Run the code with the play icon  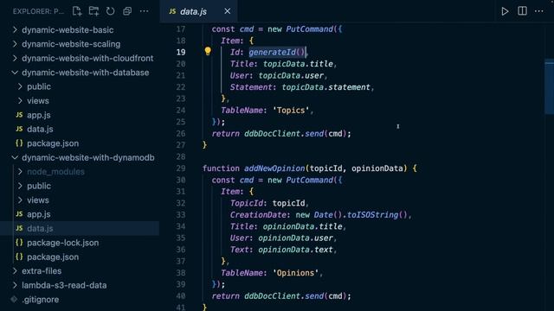coord(505,11)
